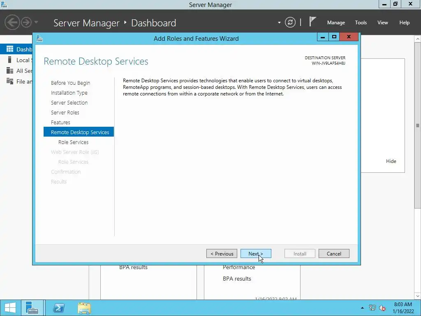Open File Explorer from the taskbar
Viewport: 421px width, 316px height.
point(84,308)
